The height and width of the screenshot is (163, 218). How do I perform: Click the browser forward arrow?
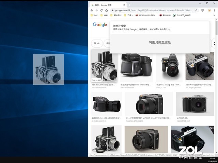96,10
